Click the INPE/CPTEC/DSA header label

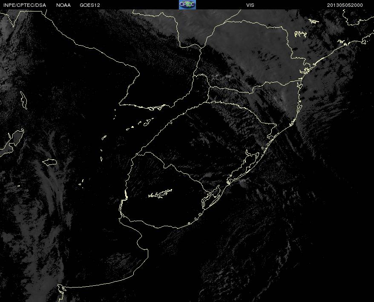coord(25,5)
